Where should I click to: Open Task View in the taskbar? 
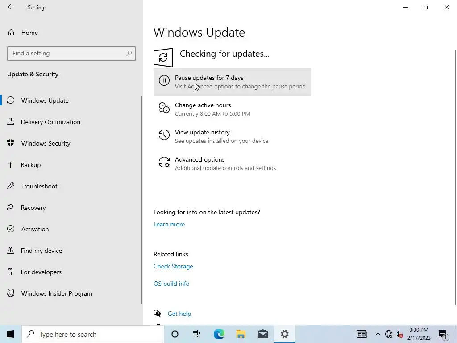click(196, 334)
